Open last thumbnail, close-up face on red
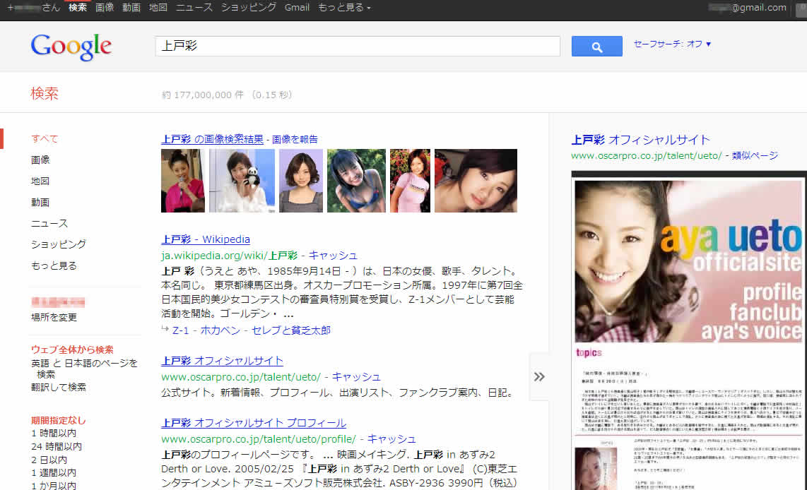 (476, 181)
